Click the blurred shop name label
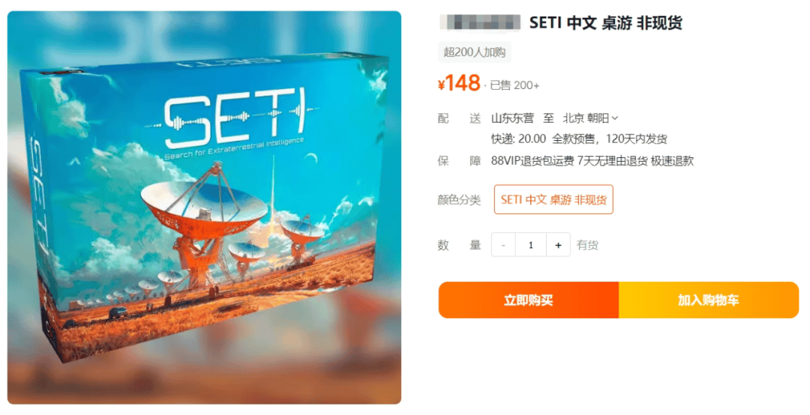 480,22
